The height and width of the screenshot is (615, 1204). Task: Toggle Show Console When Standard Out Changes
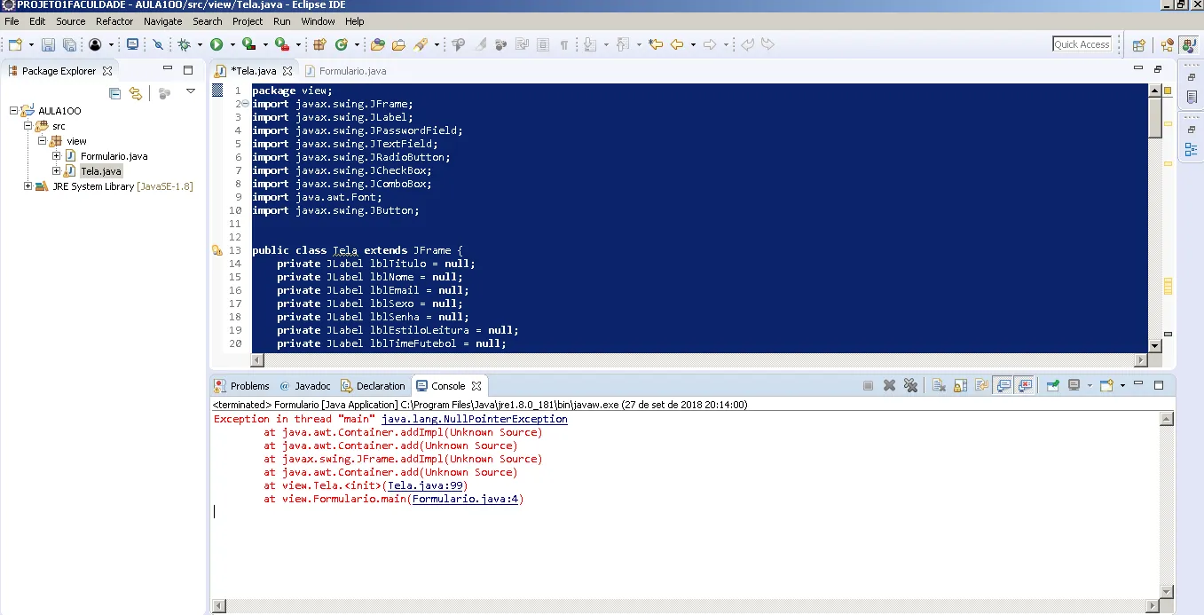coord(1003,385)
